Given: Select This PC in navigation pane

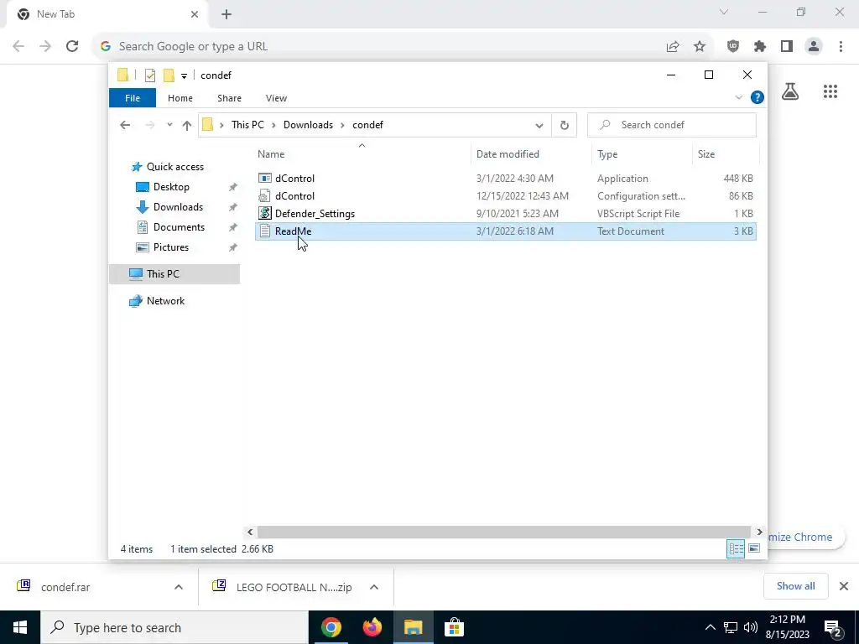Looking at the screenshot, I should point(174,274).
